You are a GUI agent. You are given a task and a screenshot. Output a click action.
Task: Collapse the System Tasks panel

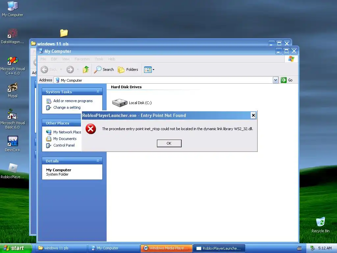pos(98,92)
